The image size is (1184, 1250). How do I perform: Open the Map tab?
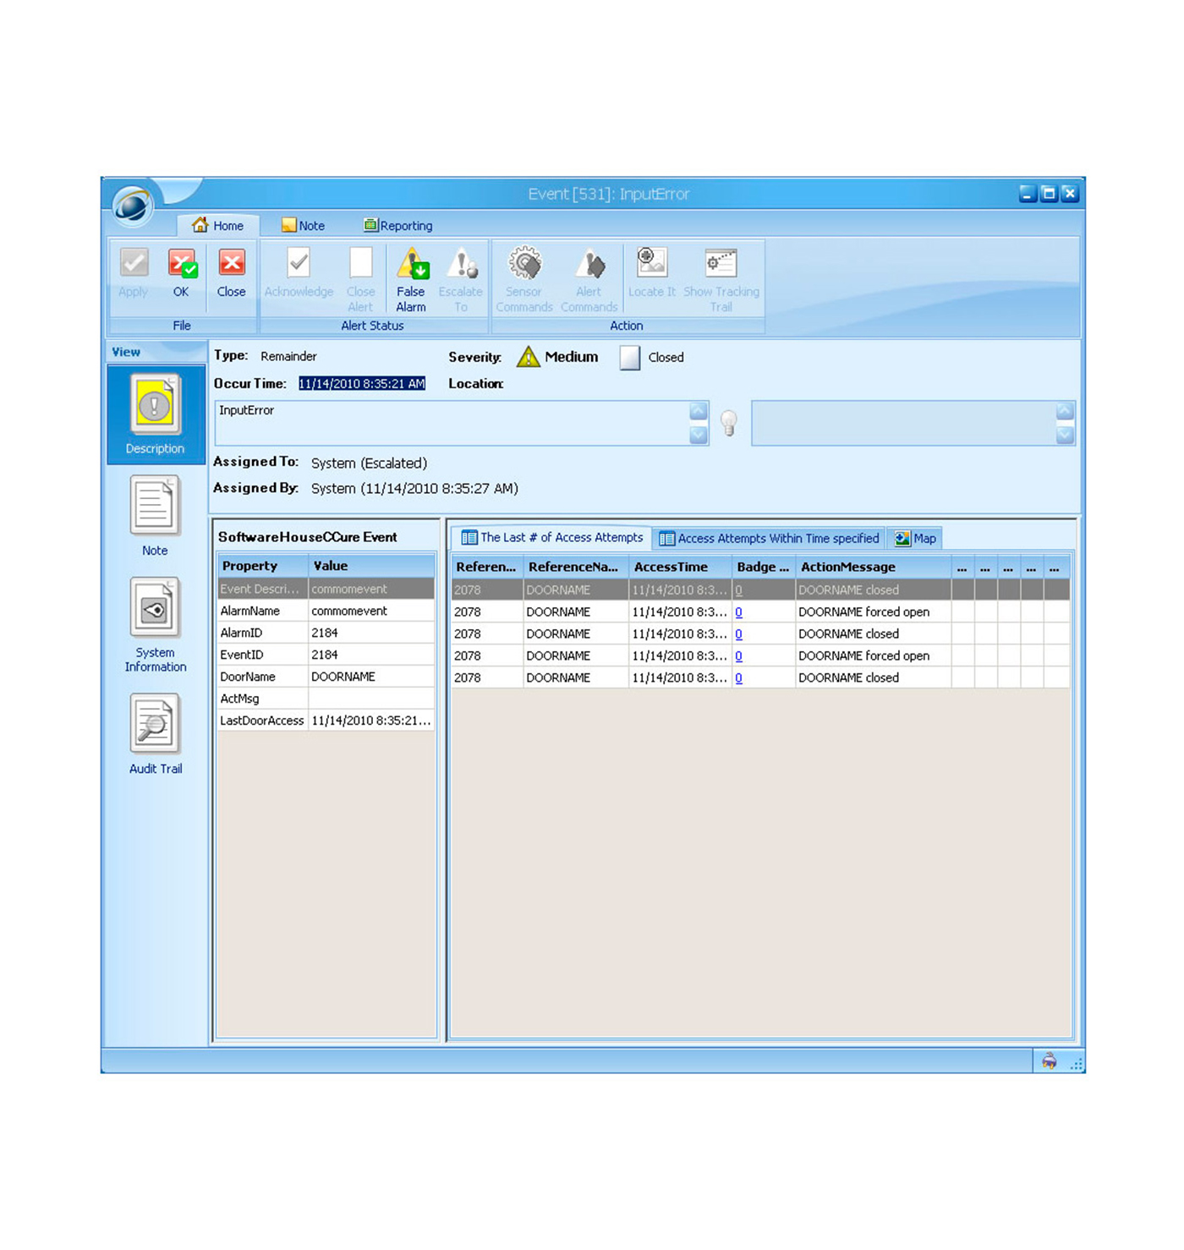(916, 539)
